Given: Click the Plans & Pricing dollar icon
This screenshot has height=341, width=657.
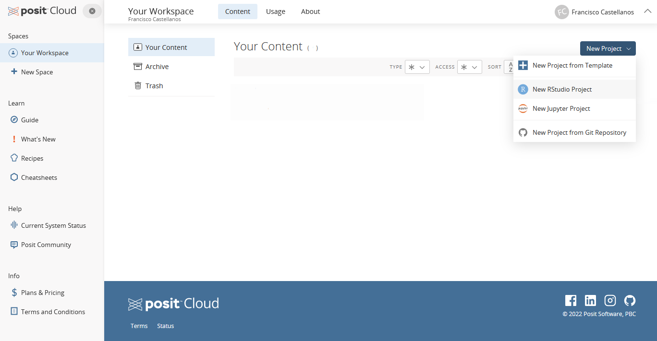Looking at the screenshot, I should point(14,293).
